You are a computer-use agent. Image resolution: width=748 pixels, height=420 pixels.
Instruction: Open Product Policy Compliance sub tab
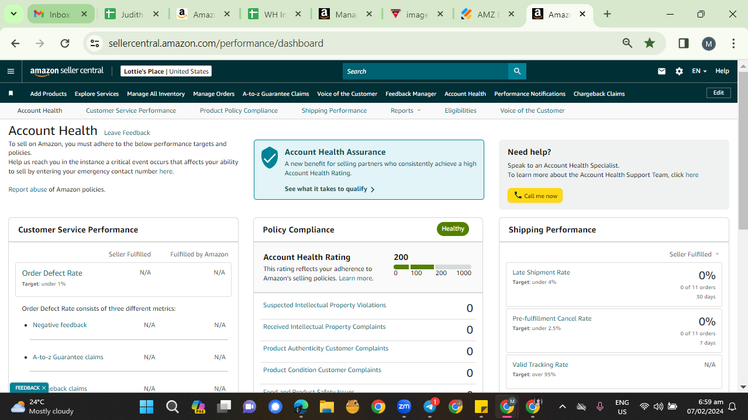point(239,110)
